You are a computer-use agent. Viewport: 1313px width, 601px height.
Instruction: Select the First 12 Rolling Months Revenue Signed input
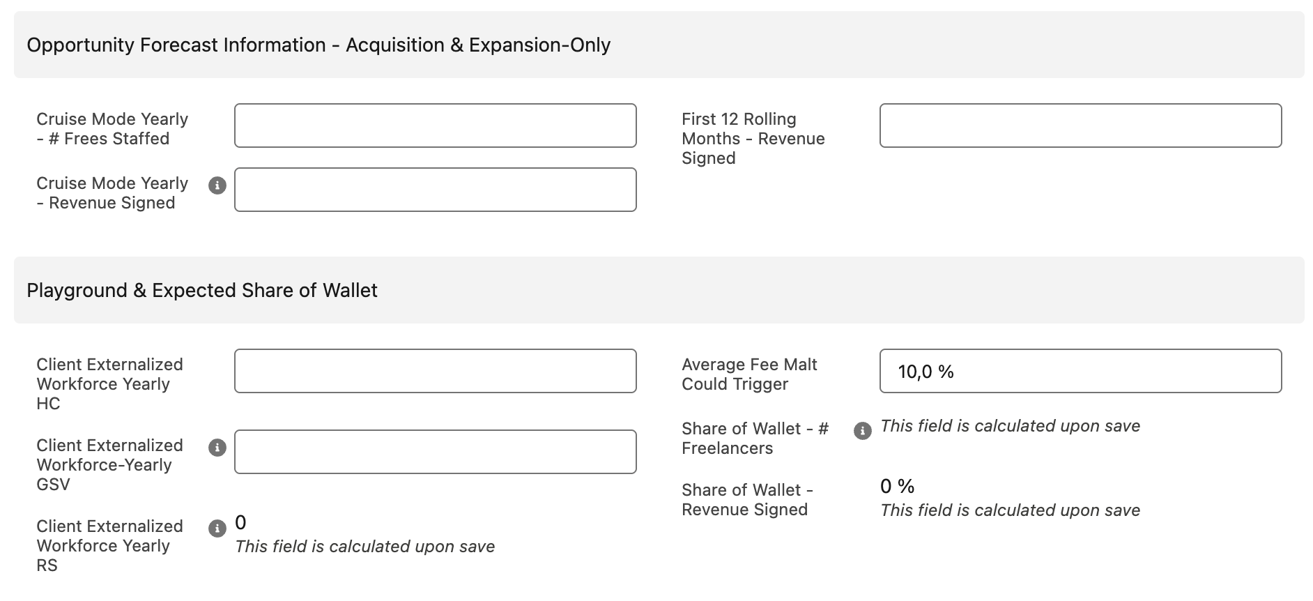coord(1080,125)
